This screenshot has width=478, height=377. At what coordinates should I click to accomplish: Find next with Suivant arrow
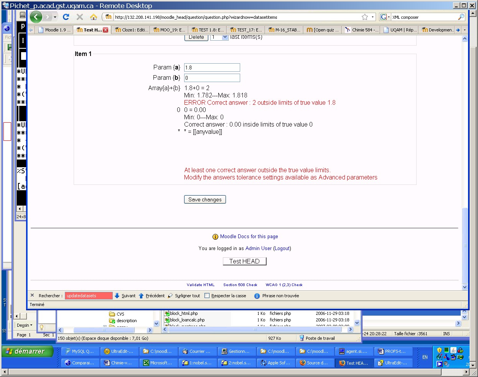coord(125,296)
